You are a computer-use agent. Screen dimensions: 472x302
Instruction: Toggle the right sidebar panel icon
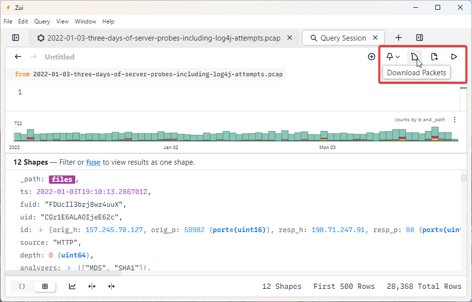pos(419,38)
